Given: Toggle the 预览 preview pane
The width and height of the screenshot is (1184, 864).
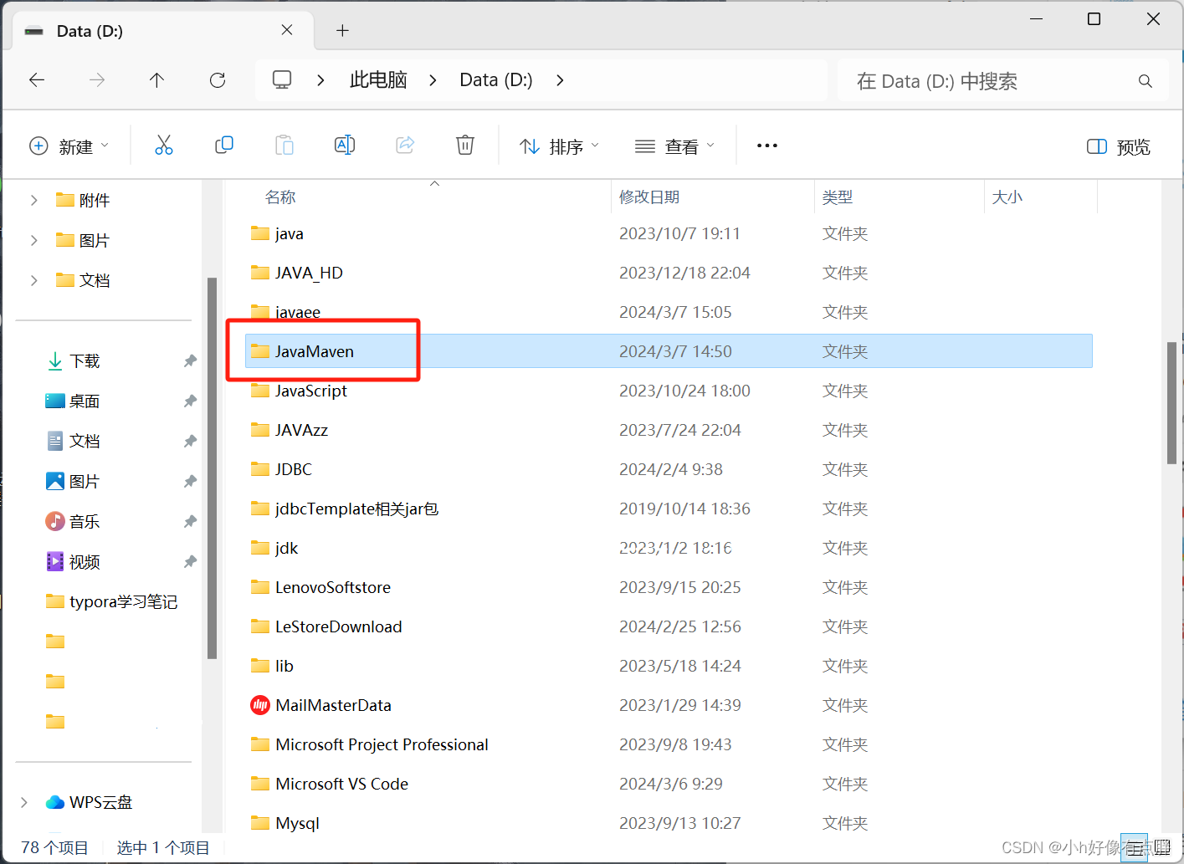Looking at the screenshot, I should (1118, 146).
